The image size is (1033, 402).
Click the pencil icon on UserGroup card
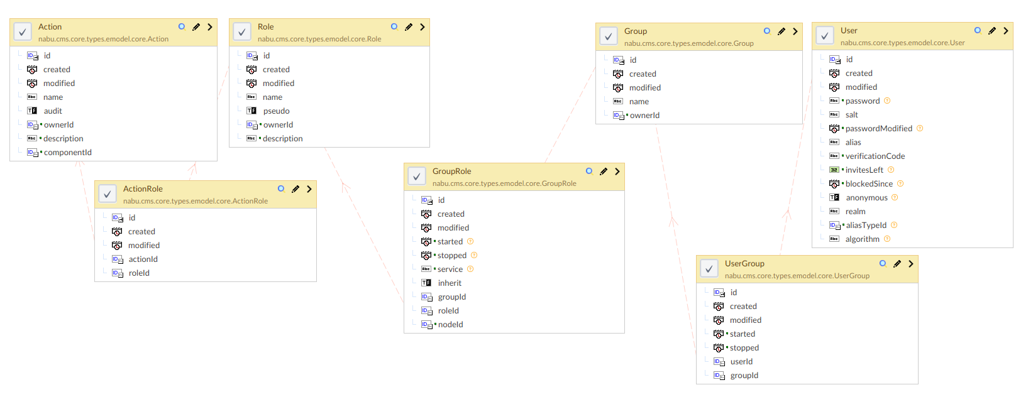tap(897, 264)
